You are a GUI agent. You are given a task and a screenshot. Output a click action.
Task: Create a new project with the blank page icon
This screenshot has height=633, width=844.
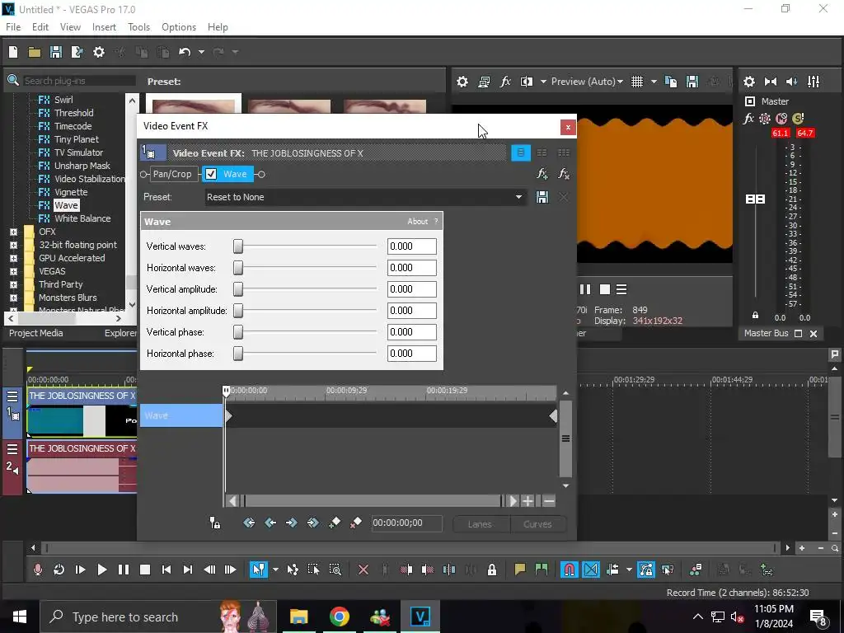(13, 52)
